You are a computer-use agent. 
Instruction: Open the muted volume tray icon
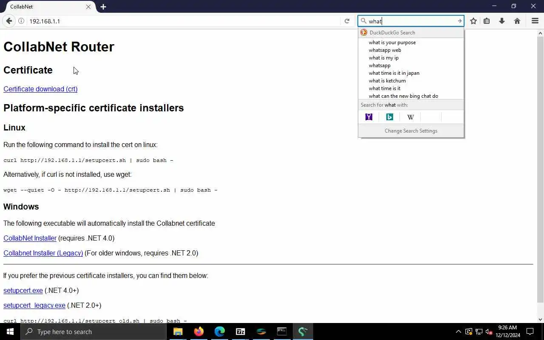489,331
